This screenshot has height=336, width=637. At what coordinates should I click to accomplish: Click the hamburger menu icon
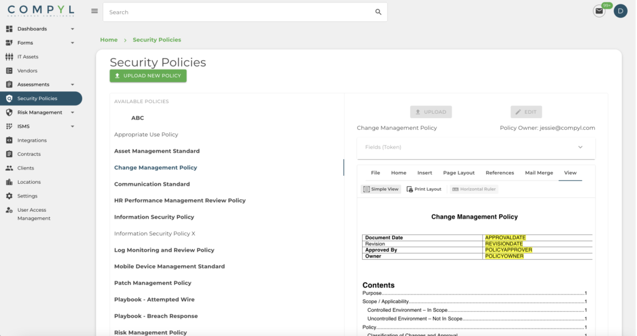click(95, 11)
